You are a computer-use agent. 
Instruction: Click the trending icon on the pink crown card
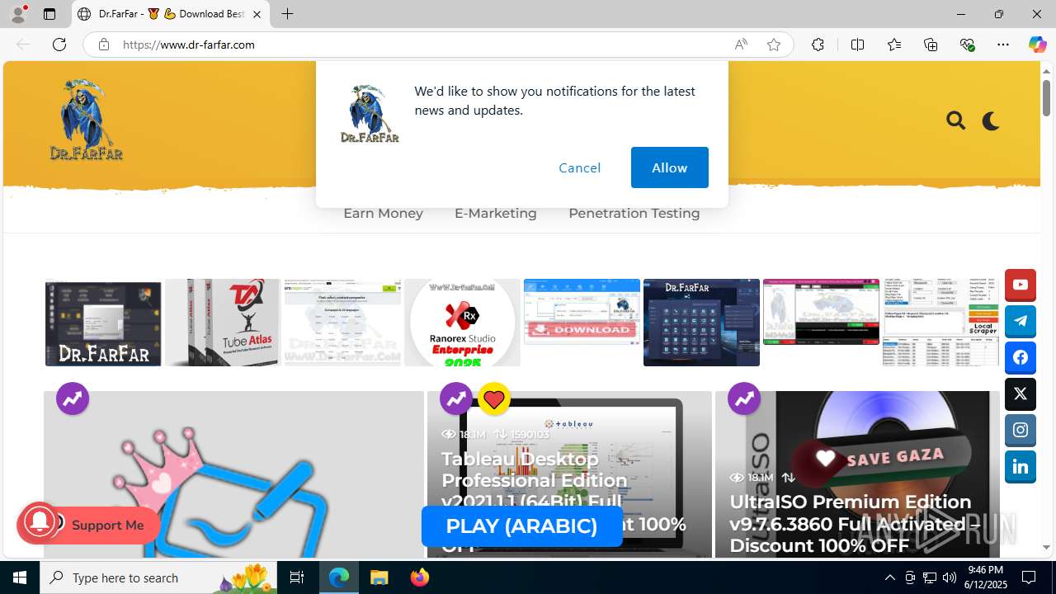73,399
